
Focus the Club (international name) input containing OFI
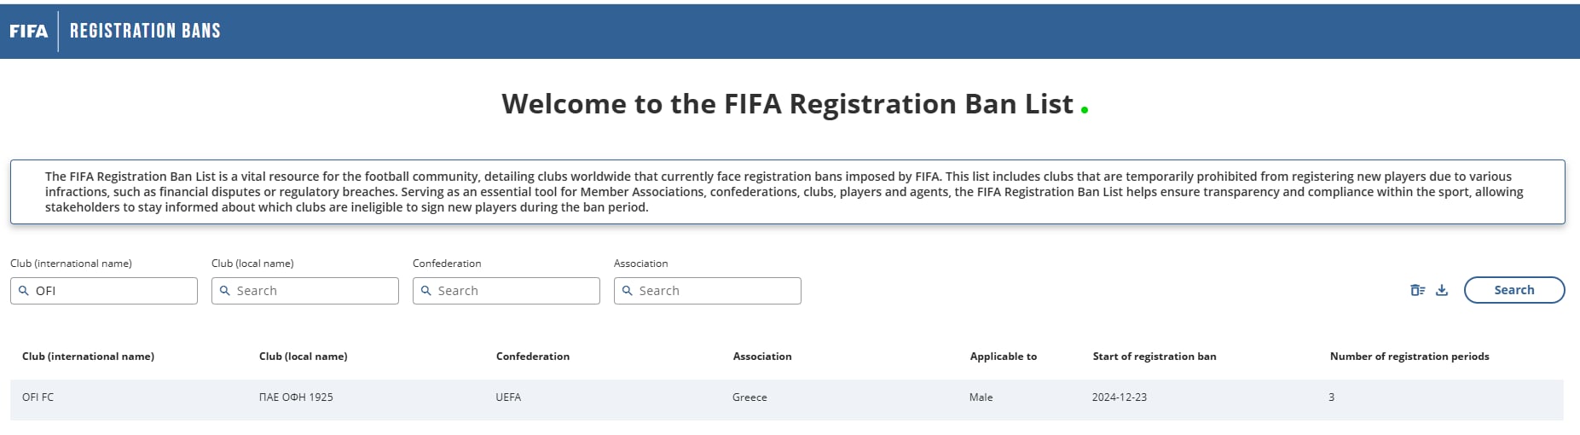(x=104, y=291)
